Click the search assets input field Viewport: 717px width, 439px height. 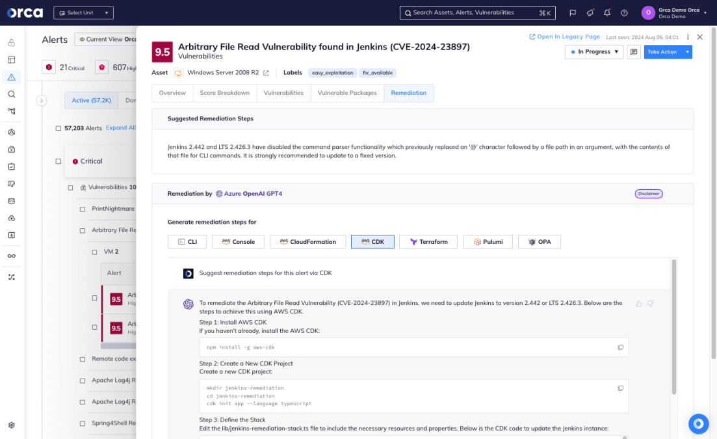tap(477, 13)
